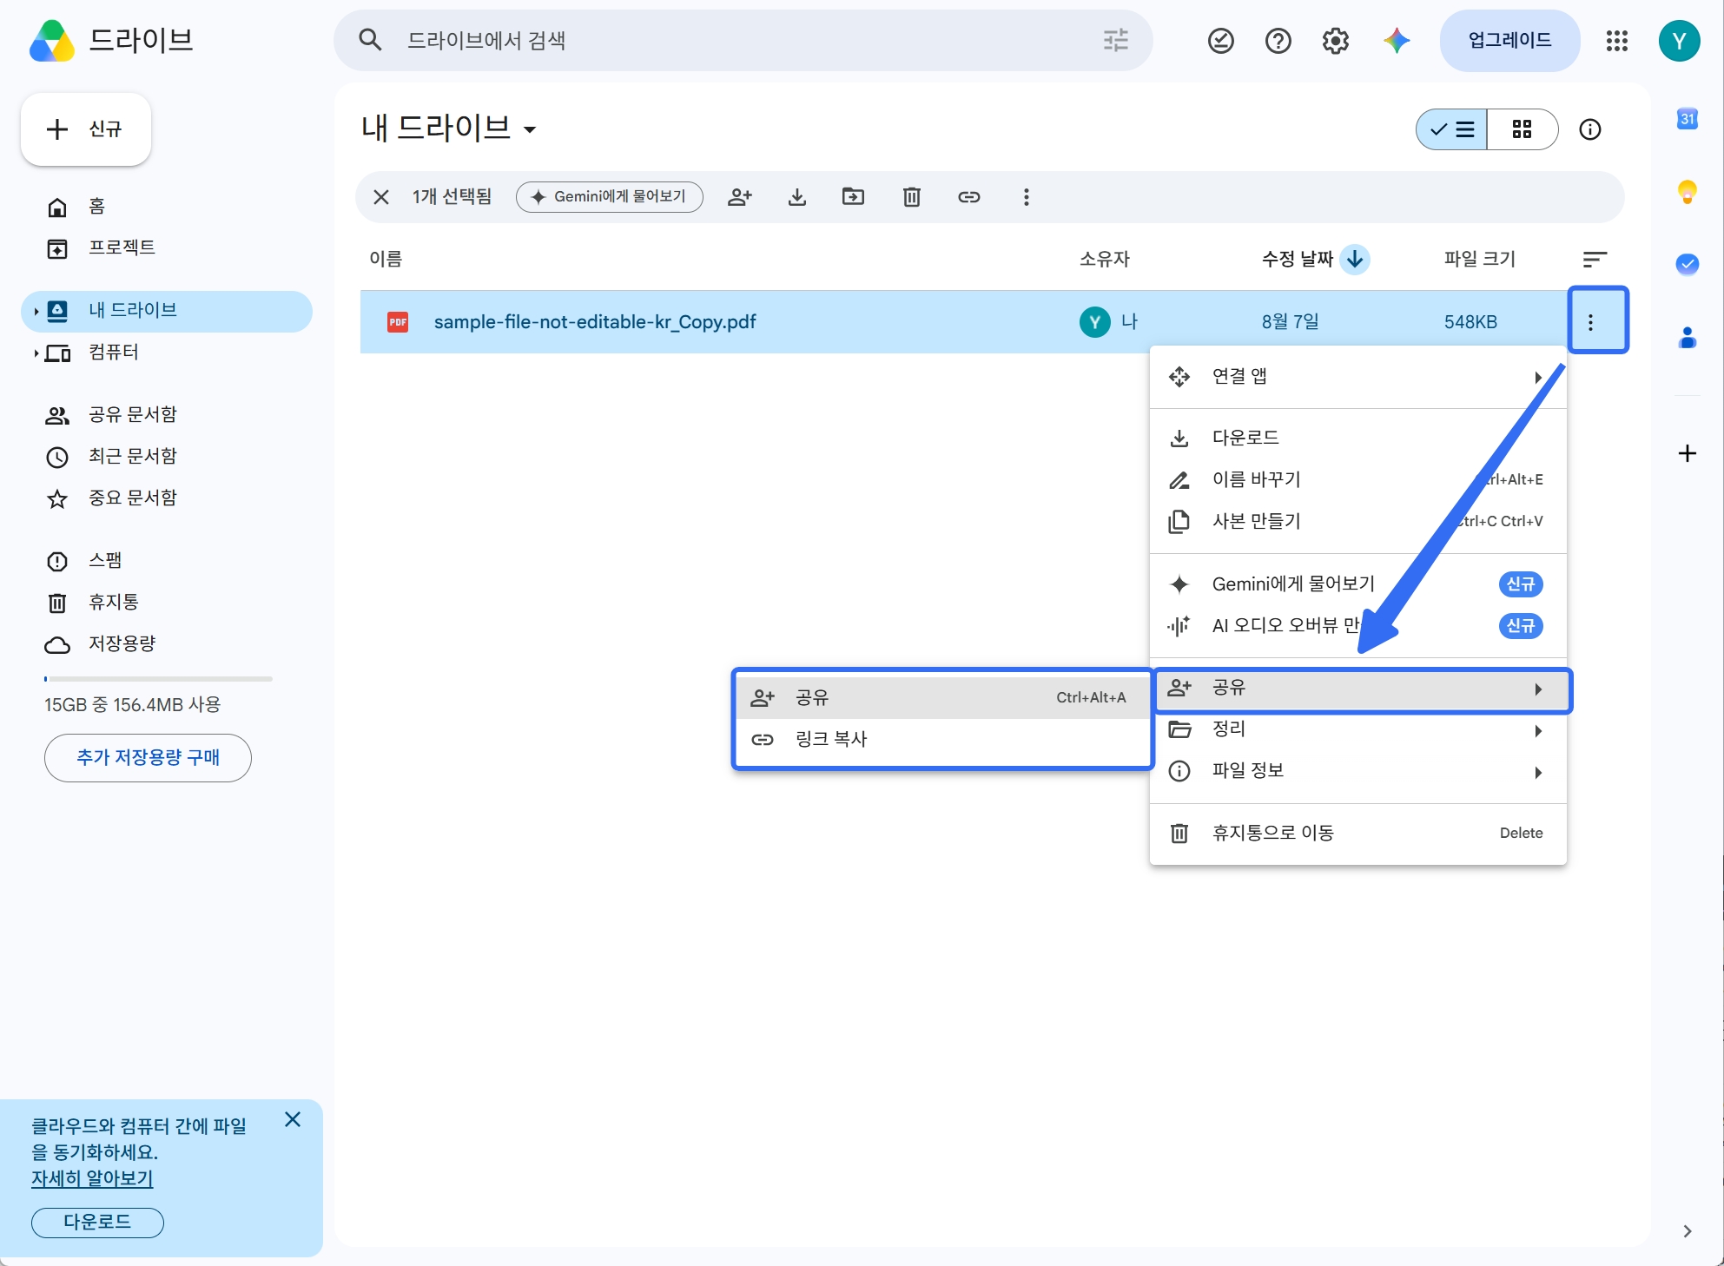
Task: Expand the 파일 정보 submenu
Action: 1357,771
